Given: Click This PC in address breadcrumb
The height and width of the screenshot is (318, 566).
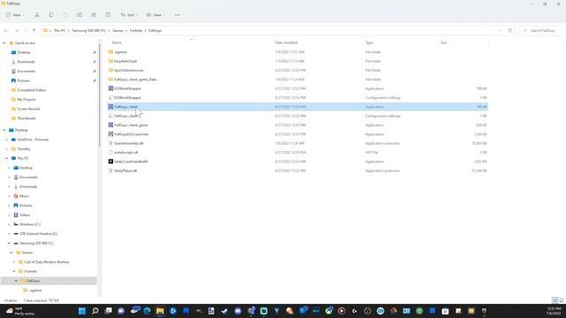Looking at the screenshot, I should click(59, 31).
